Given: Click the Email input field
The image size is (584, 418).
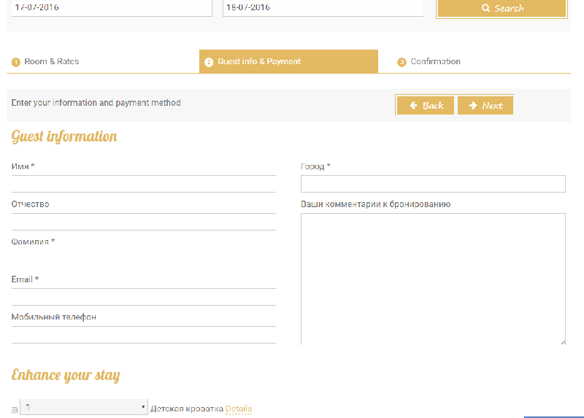Looking at the screenshot, I should [x=143, y=297].
